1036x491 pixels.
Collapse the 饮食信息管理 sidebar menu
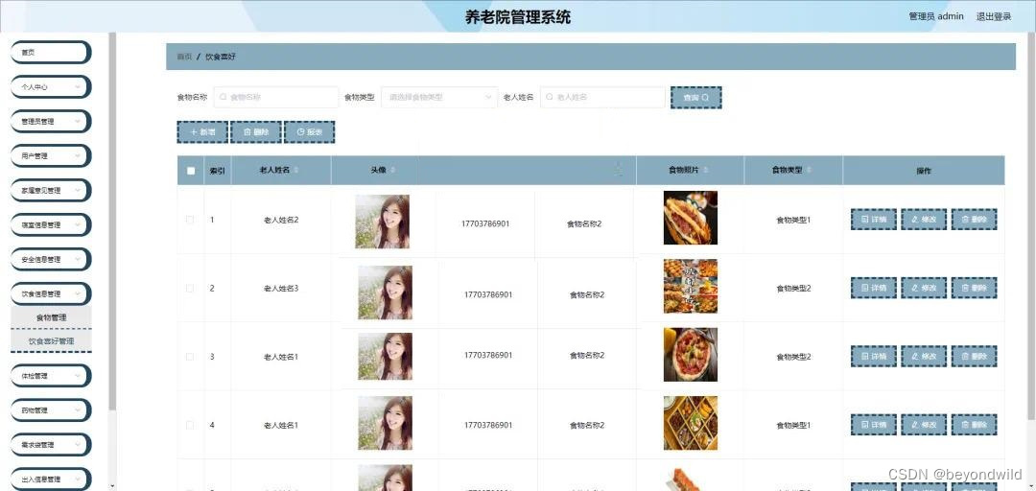click(x=51, y=293)
